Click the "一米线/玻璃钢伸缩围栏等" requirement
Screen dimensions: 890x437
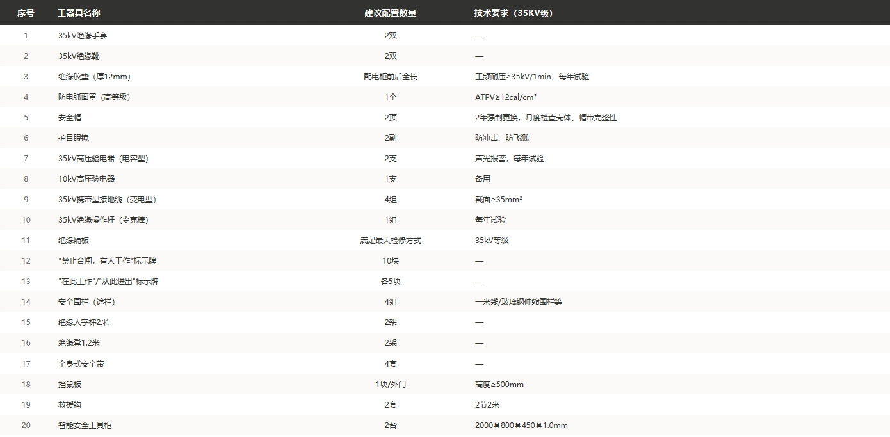click(519, 302)
